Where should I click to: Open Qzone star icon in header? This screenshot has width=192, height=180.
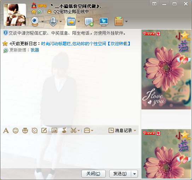[34, 12]
